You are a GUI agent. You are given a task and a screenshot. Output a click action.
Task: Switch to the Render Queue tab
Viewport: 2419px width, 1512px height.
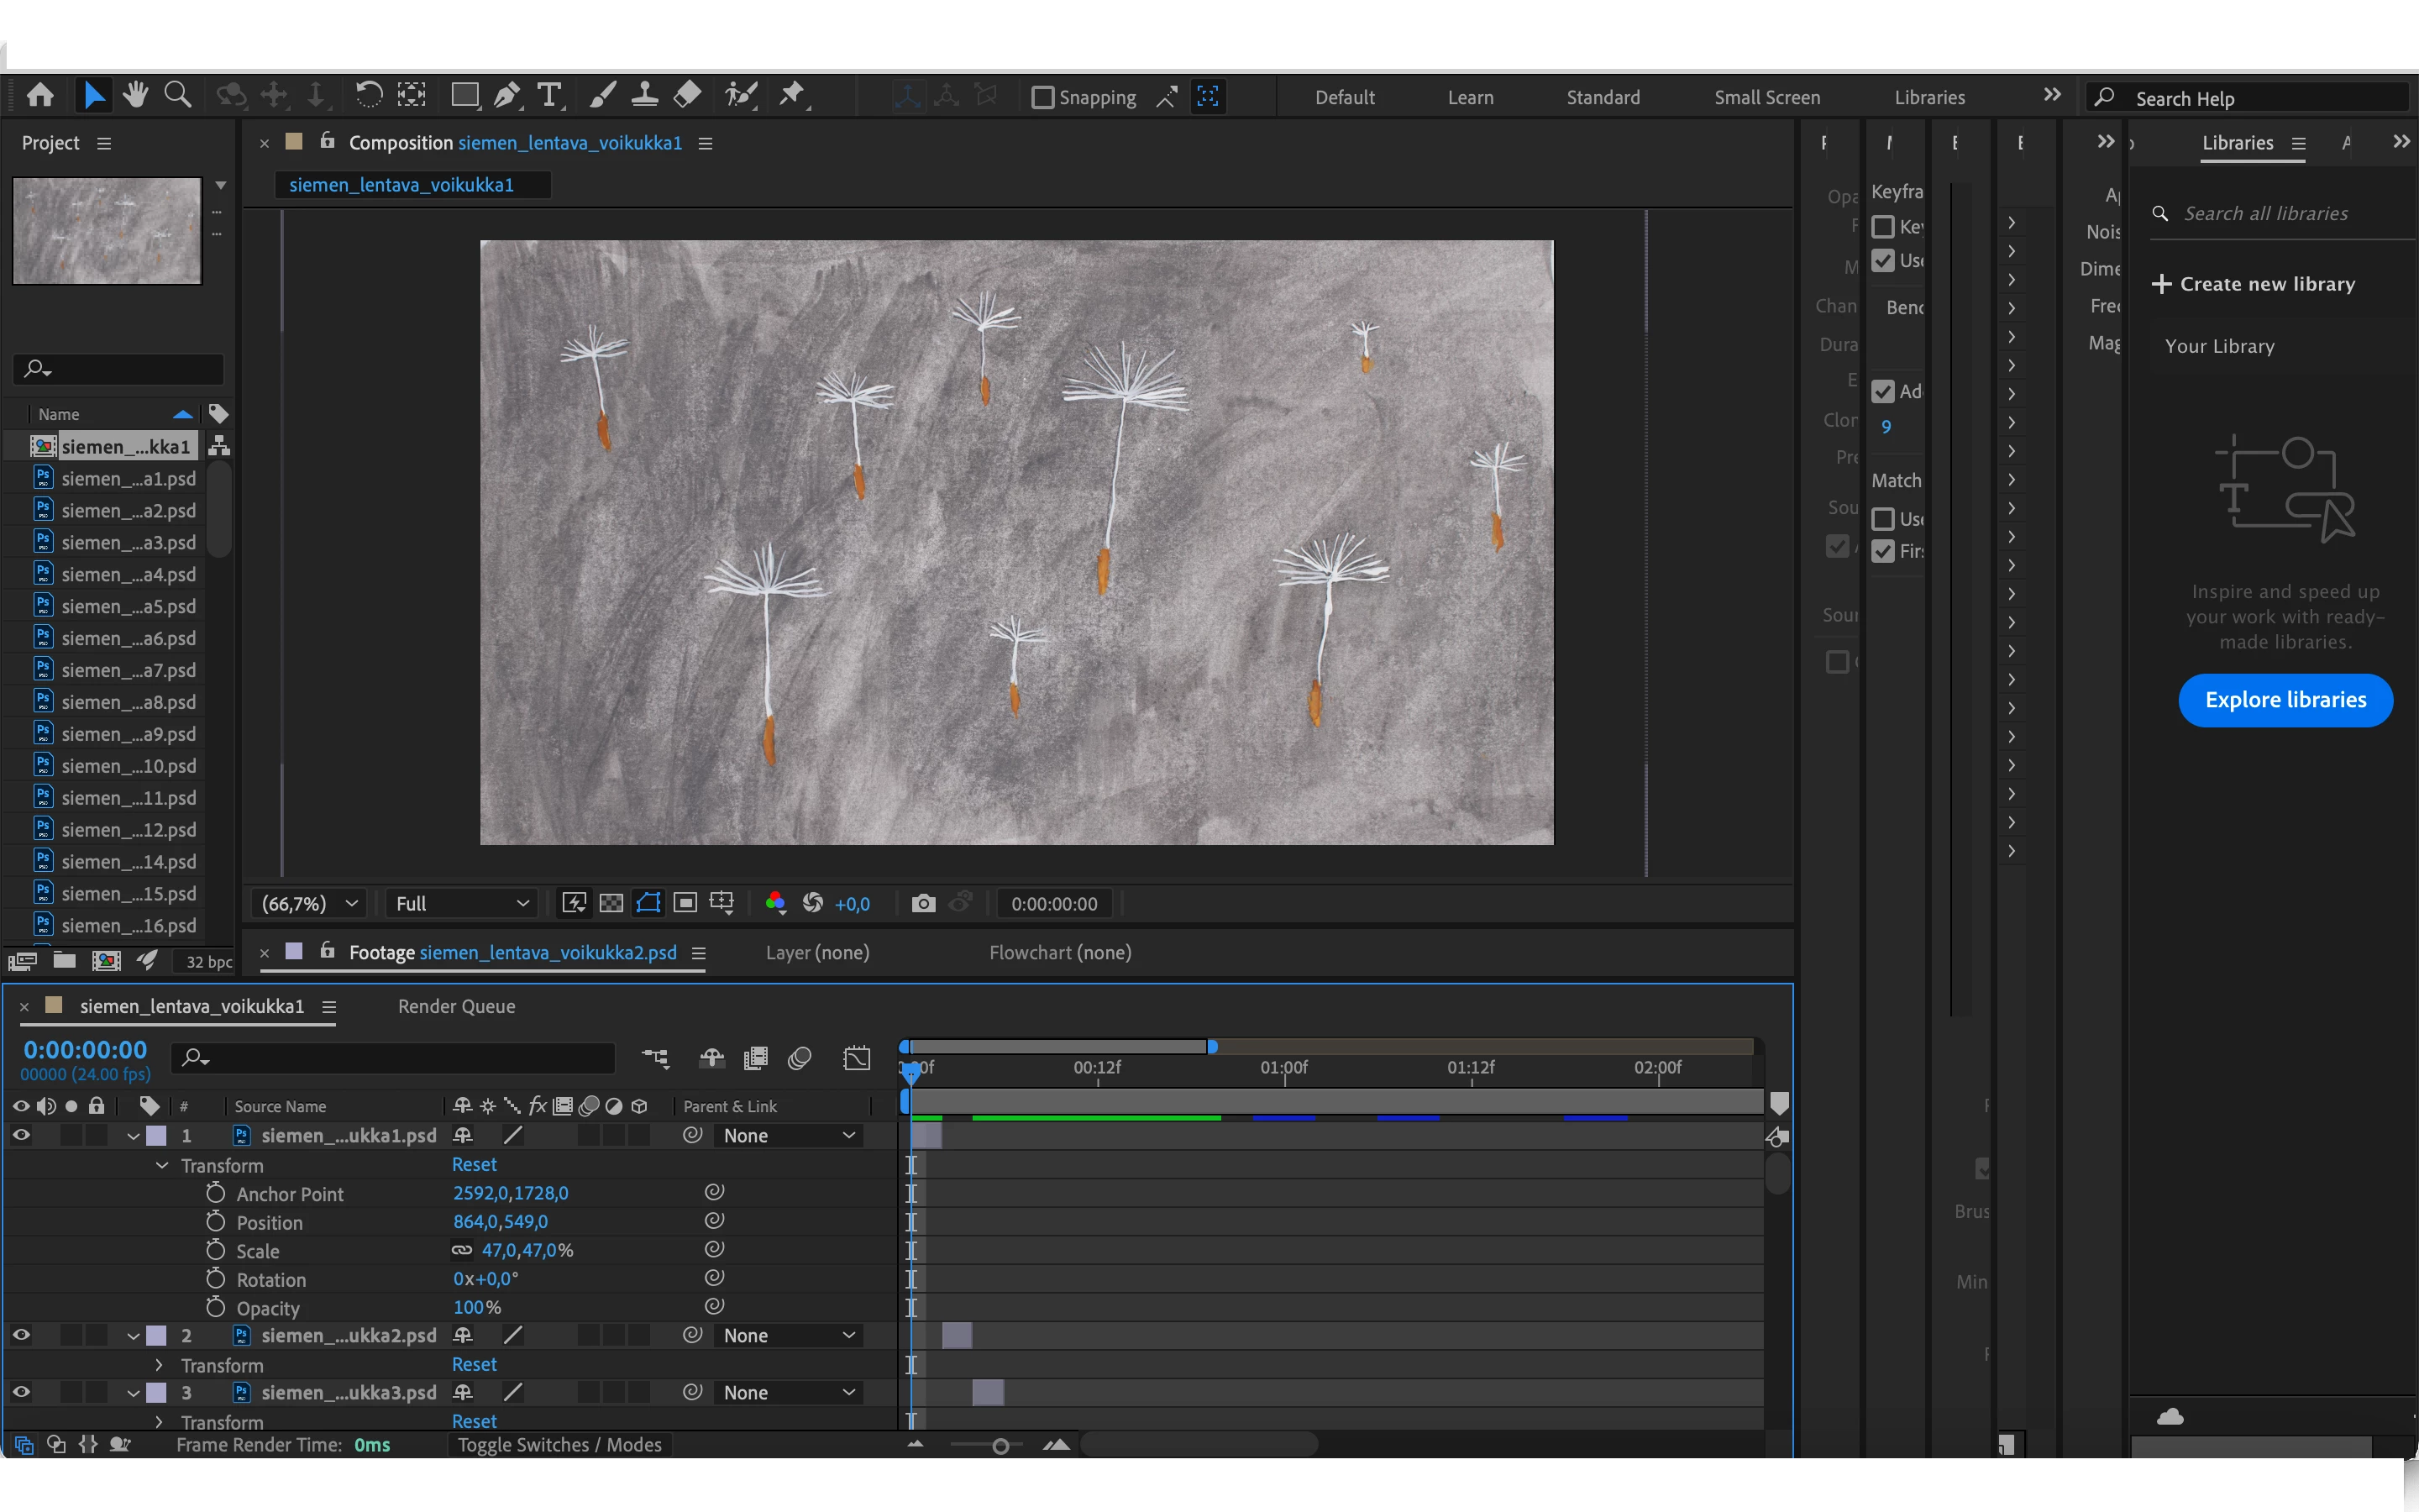[x=456, y=1006]
